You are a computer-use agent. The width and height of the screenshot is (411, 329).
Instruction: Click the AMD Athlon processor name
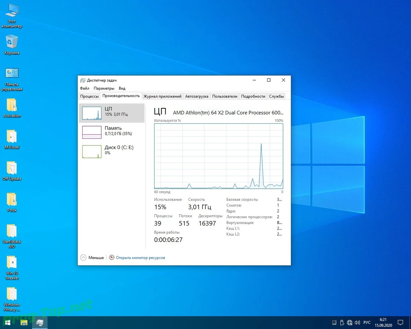point(228,112)
